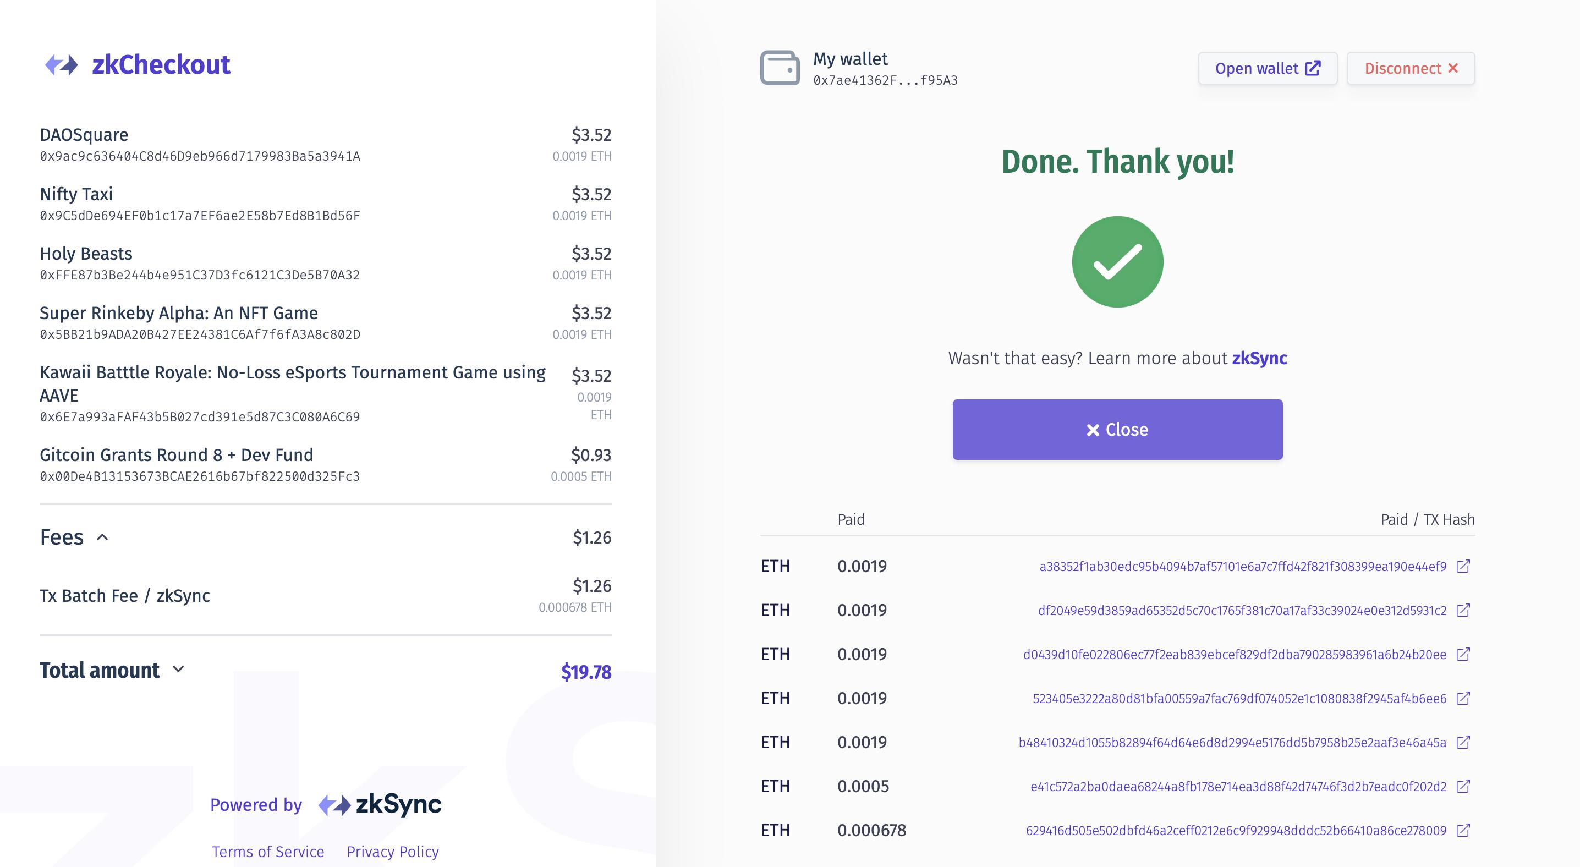Follow the zkSync learn more link
This screenshot has width=1580, height=867.
1259,358
